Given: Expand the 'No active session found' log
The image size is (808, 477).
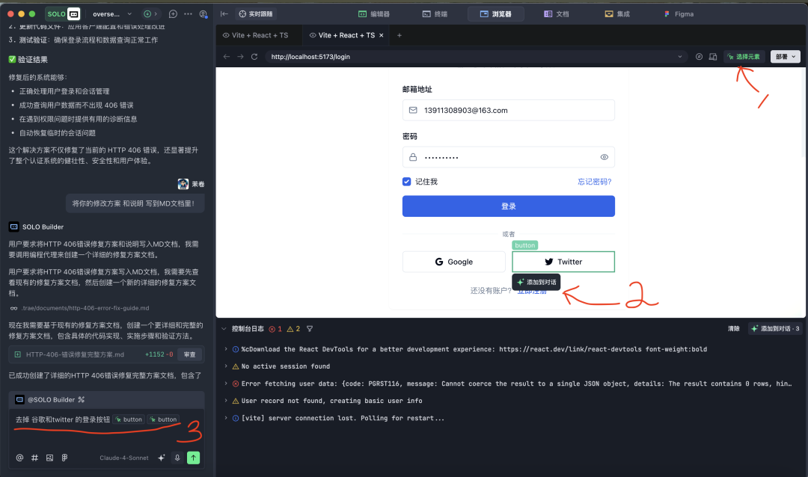Looking at the screenshot, I should pos(226,366).
